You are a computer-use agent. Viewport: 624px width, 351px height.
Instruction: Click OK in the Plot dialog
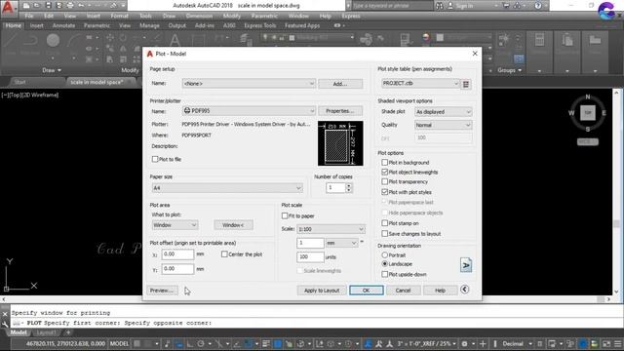tap(367, 291)
